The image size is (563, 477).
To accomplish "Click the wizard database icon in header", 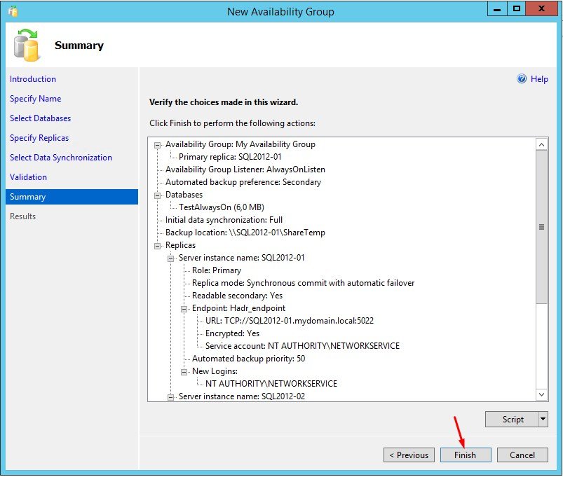I will pyautogui.click(x=26, y=46).
